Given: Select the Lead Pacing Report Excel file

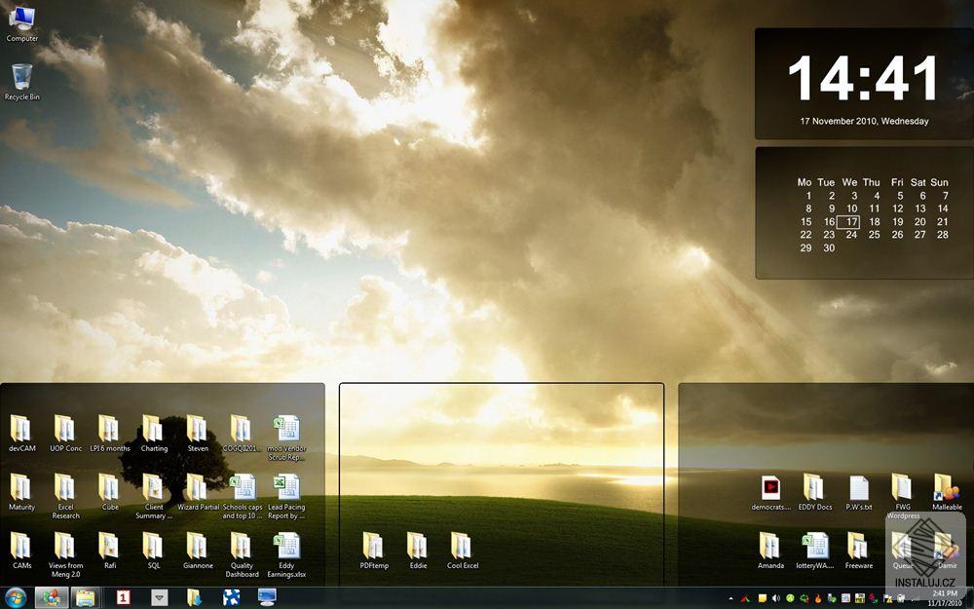Looking at the screenshot, I should pos(286,497).
